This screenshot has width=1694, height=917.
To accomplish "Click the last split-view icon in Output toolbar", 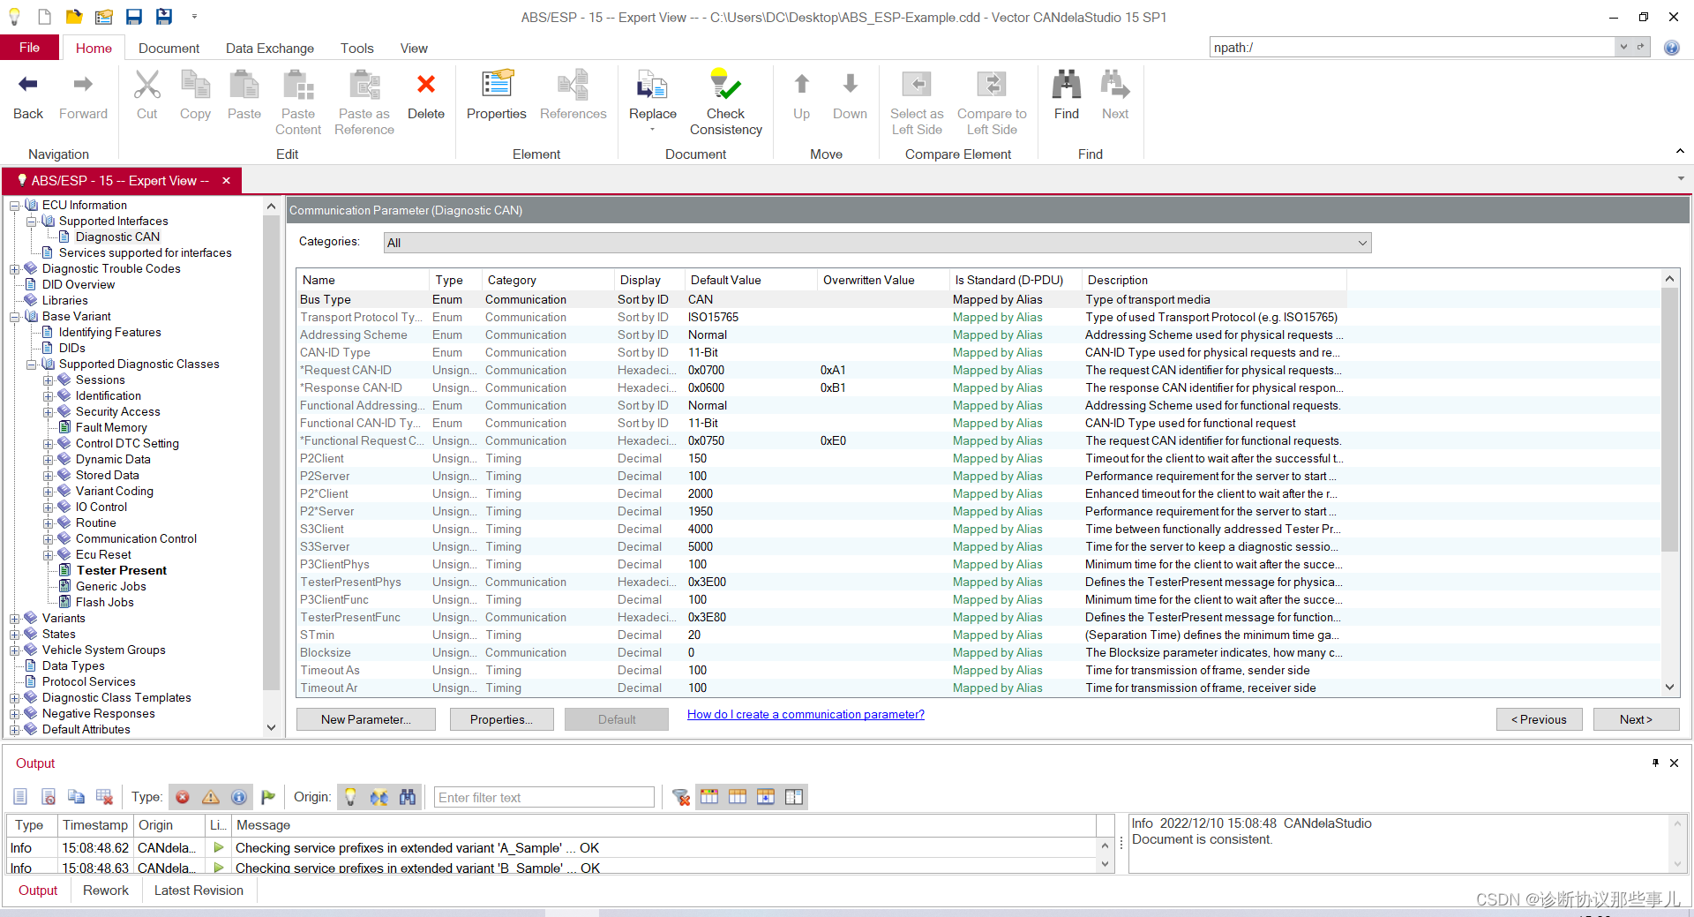I will pyautogui.click(x=794, y=797).
